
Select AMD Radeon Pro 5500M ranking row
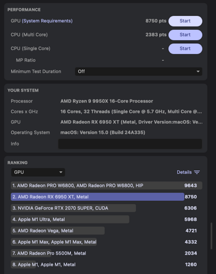pyautogui.click(x=49, y=253)
